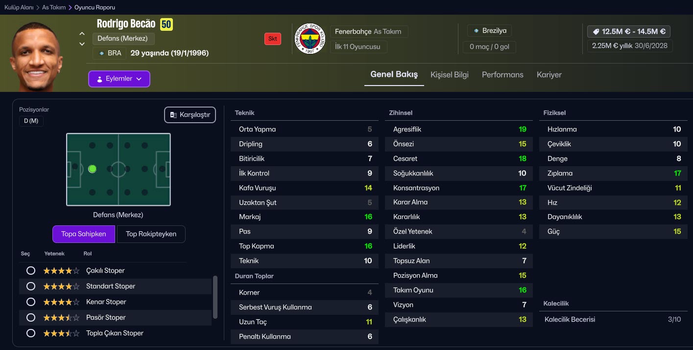Open the Kariyer tab
This screenshot has width=693, height=350.
pyautogui.click(x=549, y=75)
